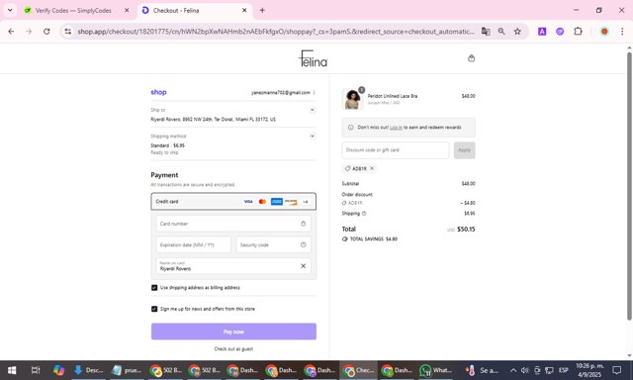Click the Apply discount button

click(464, 150)
